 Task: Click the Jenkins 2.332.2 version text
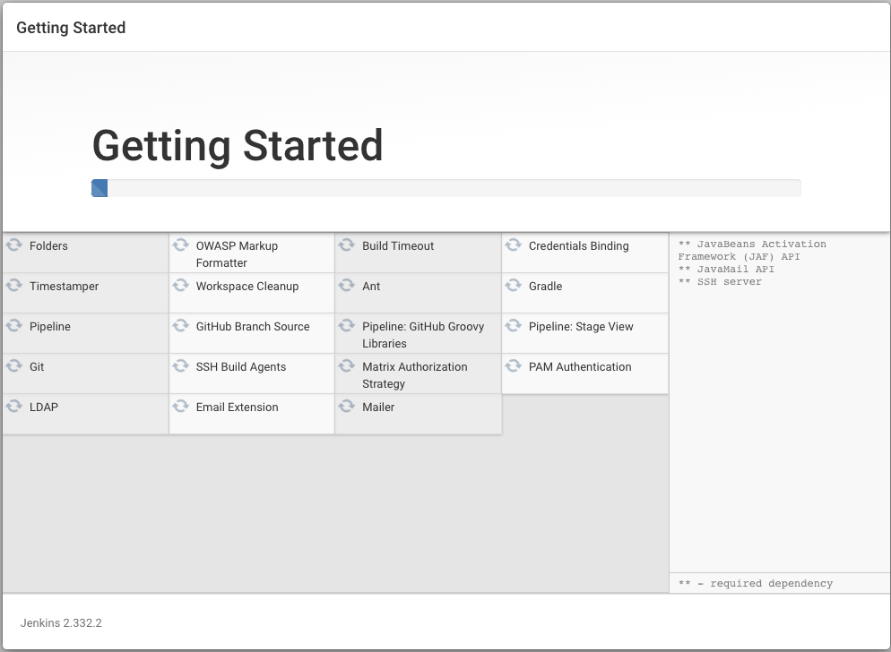[61, 623]
